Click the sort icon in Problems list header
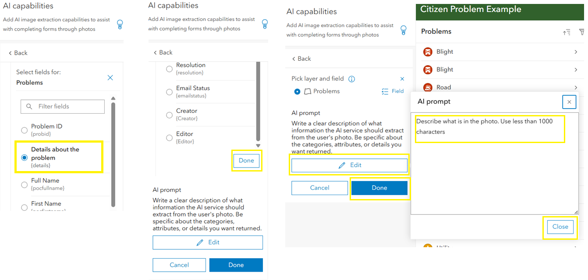 pyautogui.click(x=567, y=32)
